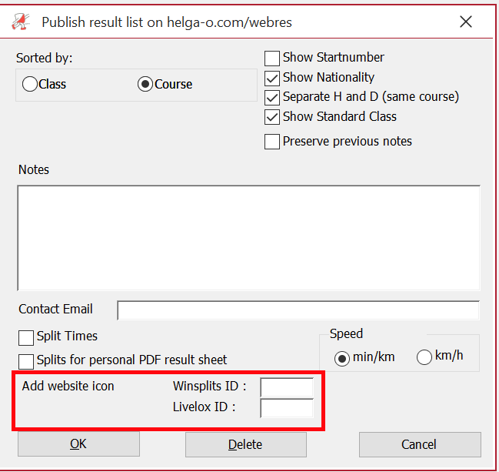Screen dimensions: 499x472
Task: Select km/h speed unit
Action: (x=424, y=357)
